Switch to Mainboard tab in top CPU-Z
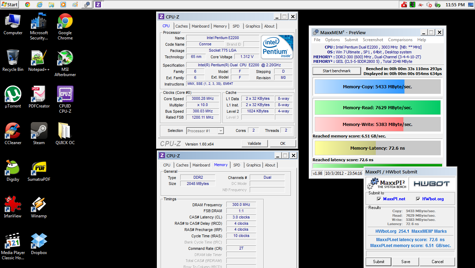 (x=200, y=26)
